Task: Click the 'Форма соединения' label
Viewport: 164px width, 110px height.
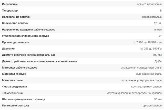Action: [x=14, y=87]
